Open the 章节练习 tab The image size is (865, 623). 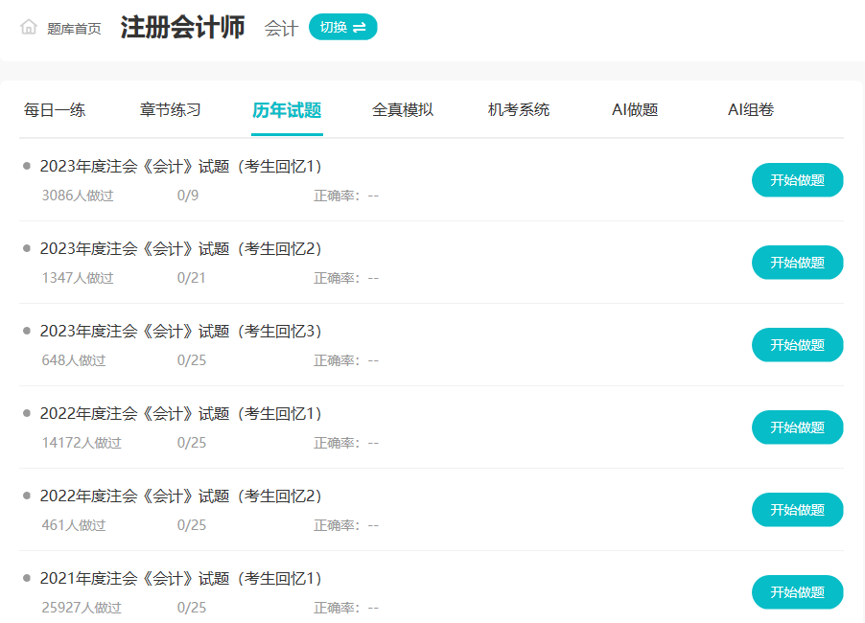[x=171, y=110]
